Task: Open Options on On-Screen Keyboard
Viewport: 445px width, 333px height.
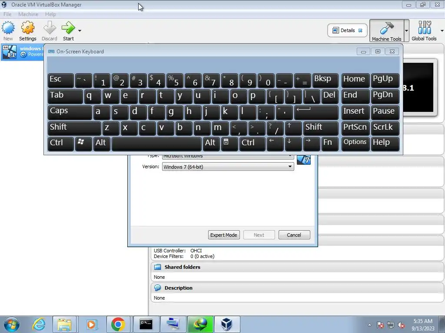Action: (355, 144)
